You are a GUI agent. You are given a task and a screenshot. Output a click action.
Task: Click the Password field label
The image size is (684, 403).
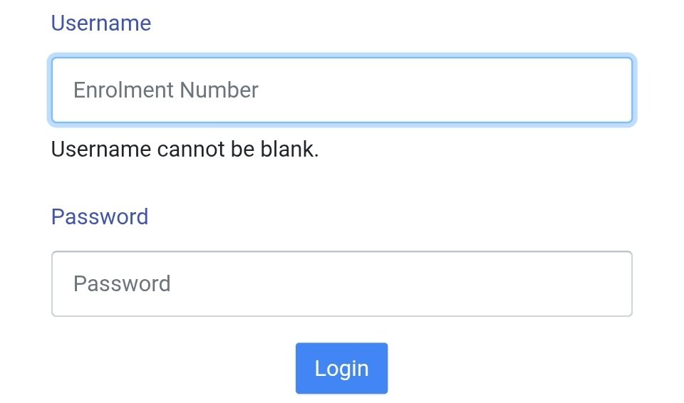click(100, 216)
